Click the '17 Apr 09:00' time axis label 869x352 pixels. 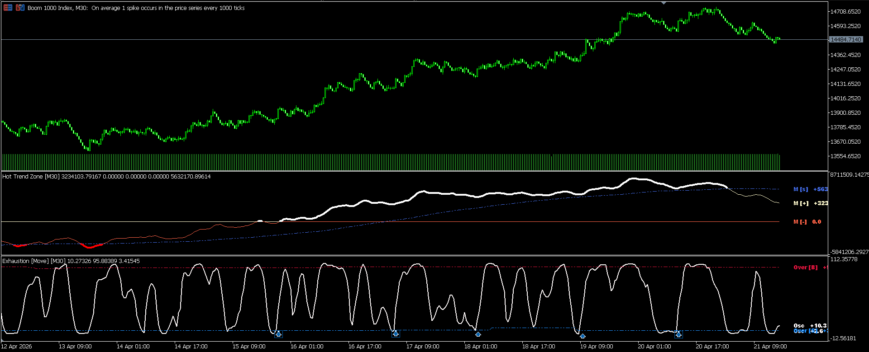[x=423, y=347]
